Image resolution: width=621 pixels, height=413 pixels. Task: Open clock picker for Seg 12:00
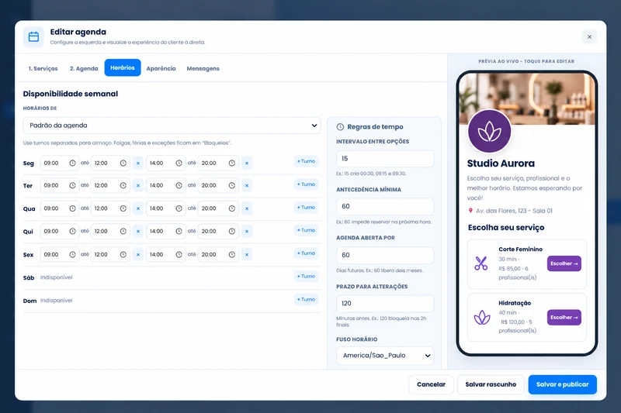point(123,163)
